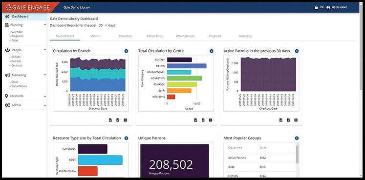Open Contacts under People
This screenshot has height=180, width=365.
(x=17, y=65)
